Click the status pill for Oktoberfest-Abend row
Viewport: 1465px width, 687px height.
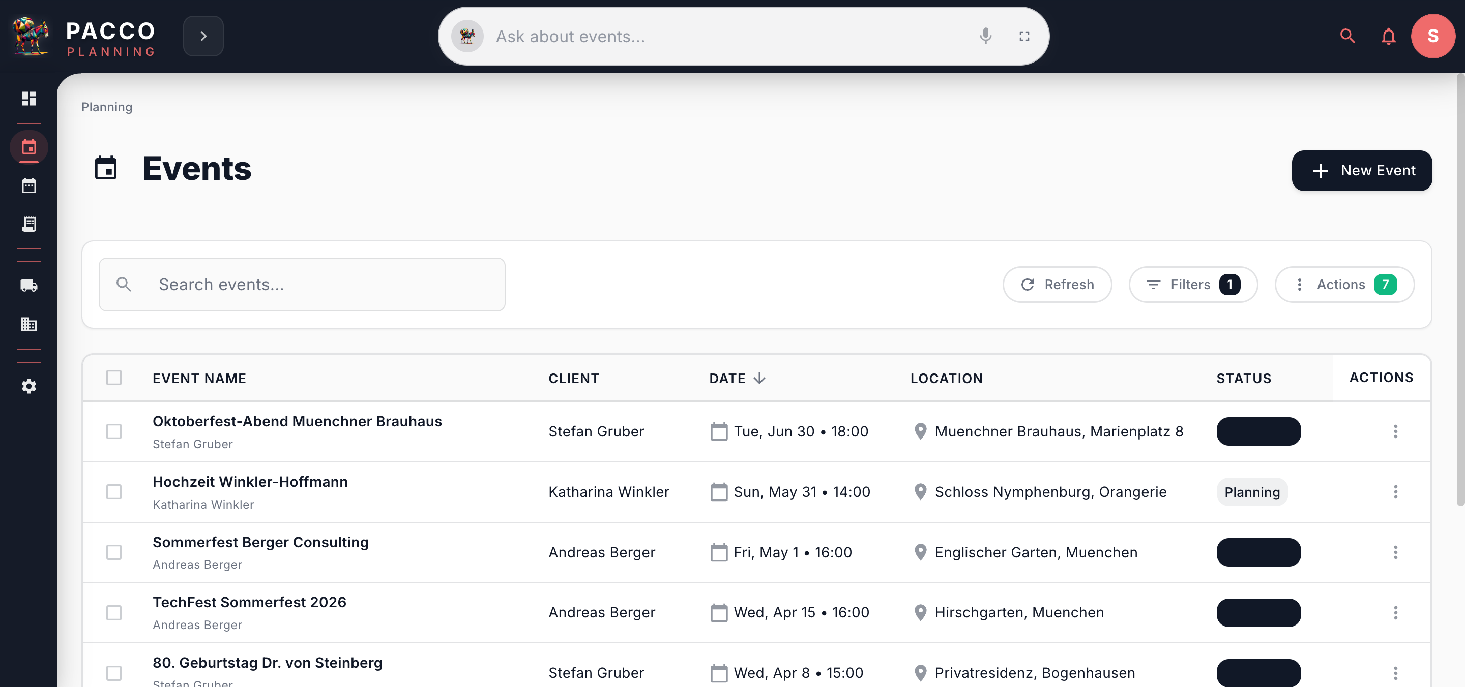[x=1258, y=431]
